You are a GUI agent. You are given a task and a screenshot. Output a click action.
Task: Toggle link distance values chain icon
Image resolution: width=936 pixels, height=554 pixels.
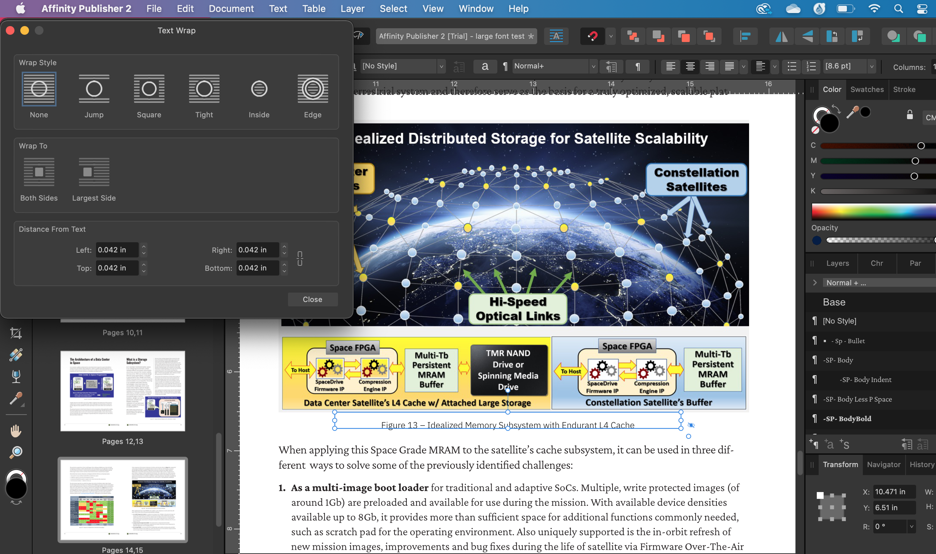pos(300,259)
